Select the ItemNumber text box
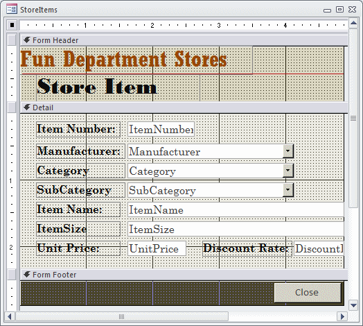Image resolution: width=363 pixels, height=326 pixels. (x=161, y=129)
